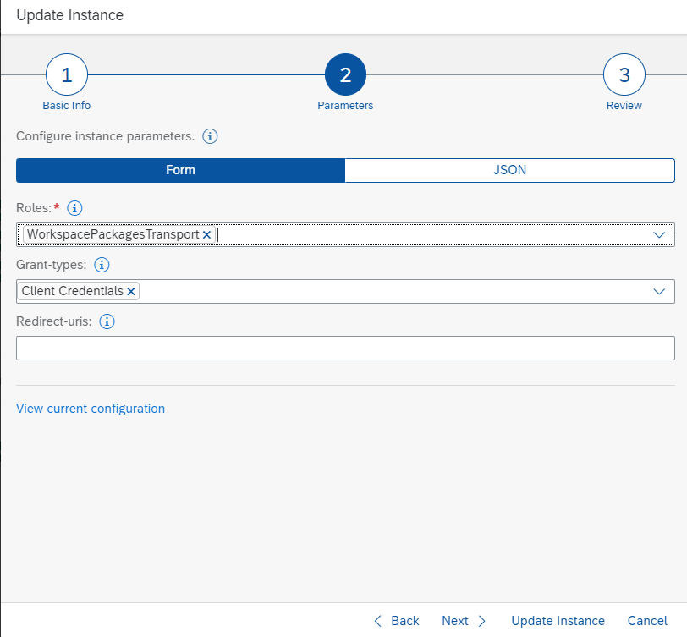Remove the Client Credentials grant type token
Viewport: 687px width, 637px height.
(x=131, y=291)
